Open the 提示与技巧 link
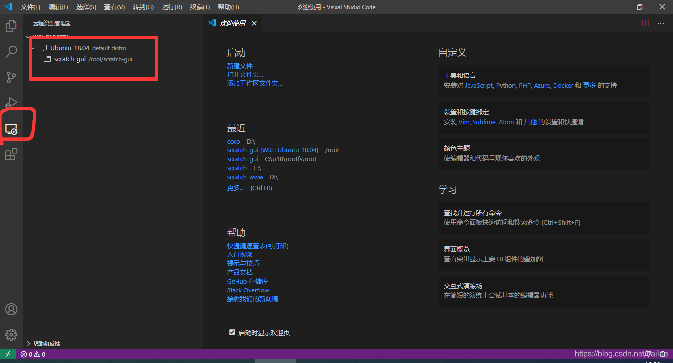This screenshot has width=673, height=363. click(x=243, y=263)
